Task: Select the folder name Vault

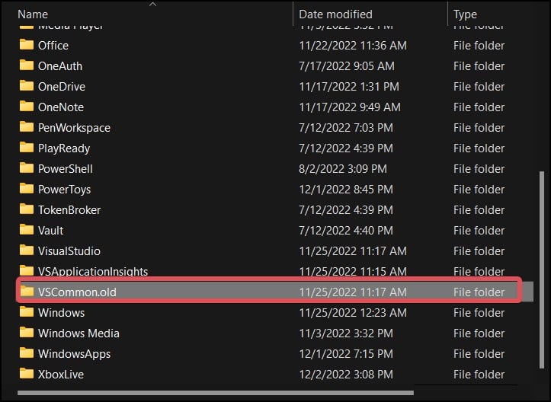Action: [x=50, y=231]
